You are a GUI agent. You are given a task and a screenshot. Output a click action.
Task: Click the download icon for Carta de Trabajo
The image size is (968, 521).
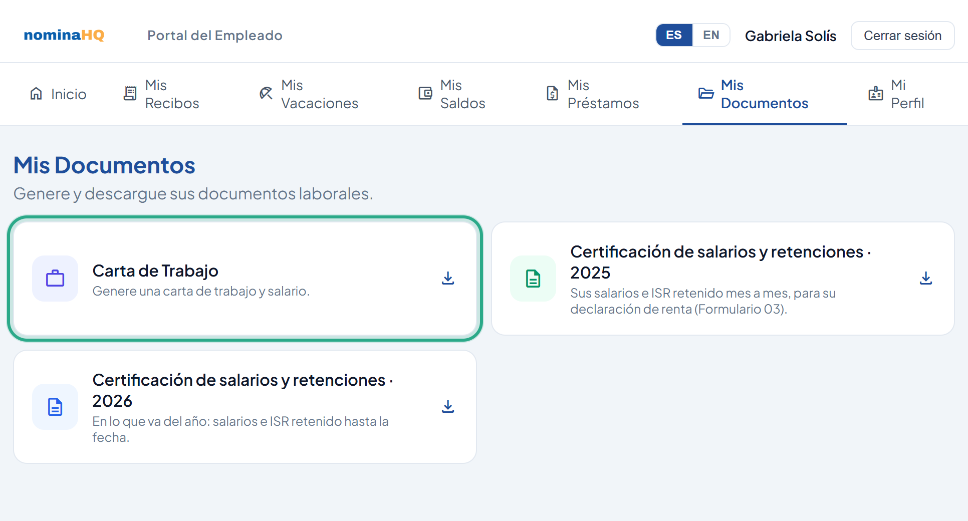pos(448,279)
